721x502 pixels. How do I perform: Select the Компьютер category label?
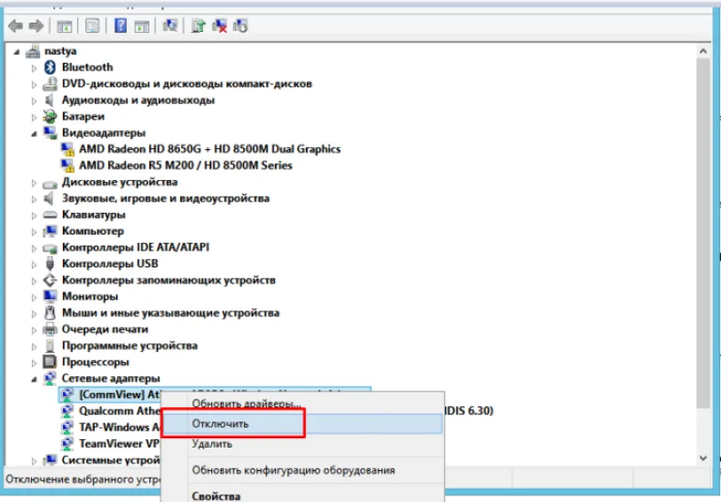coord(93,231)
